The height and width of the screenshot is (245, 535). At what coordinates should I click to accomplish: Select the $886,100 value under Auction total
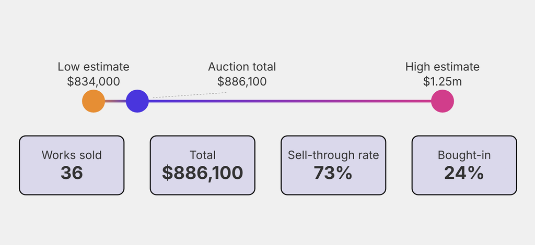(242, 81)
